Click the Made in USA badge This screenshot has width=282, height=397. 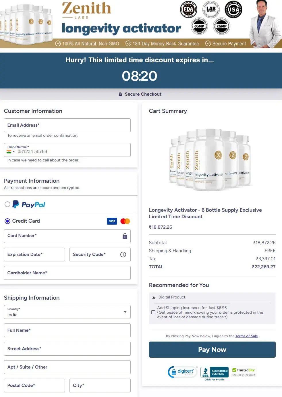pos(233,9)
